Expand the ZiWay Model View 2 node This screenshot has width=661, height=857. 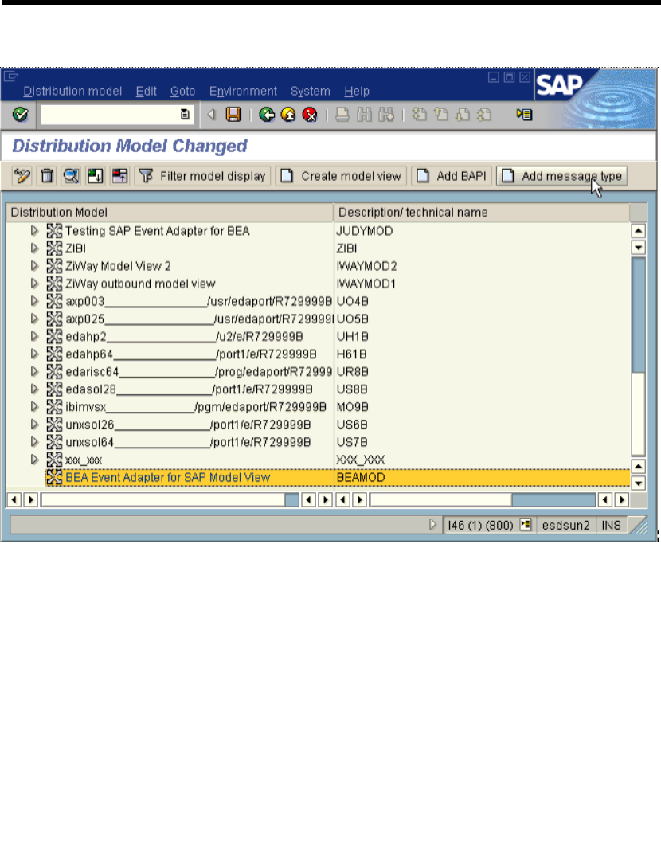pos(34,266)
